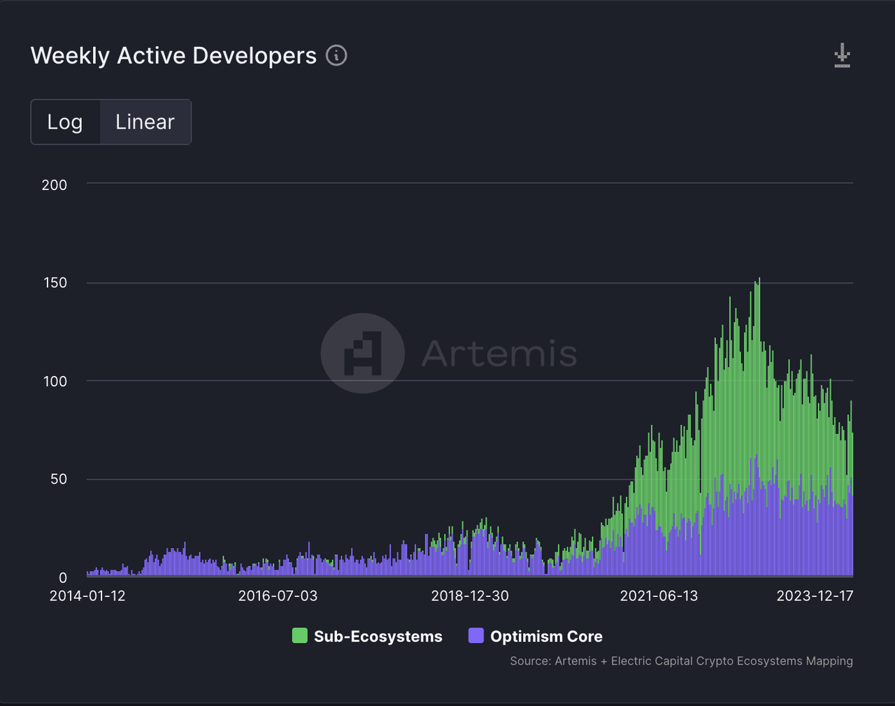Toggle the Sub-Ecosystems series label in the legend
Viewport: 895px width, 706px height.
(378, 636)
